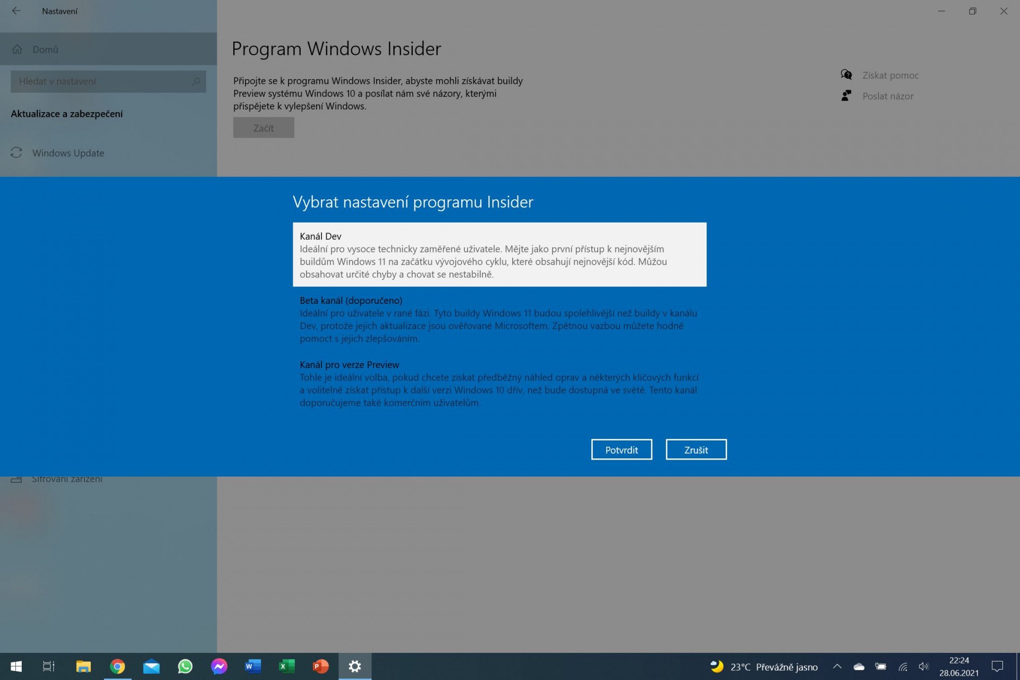Open the clock showing 22:24
Image resolution: width=1020 pixels, height=680 pixels.
[x=959, y=666]
